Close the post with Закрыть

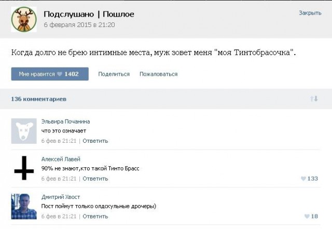tap(310, 13)
